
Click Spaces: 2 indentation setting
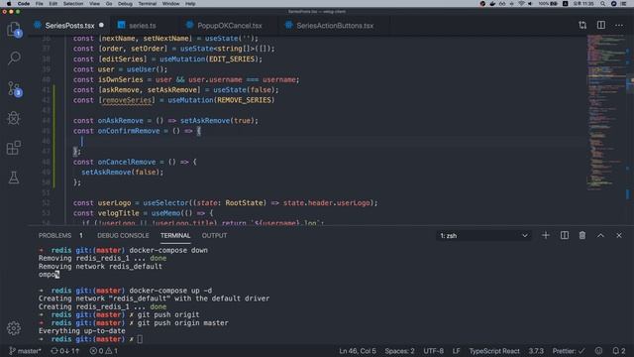pos(399,351)
